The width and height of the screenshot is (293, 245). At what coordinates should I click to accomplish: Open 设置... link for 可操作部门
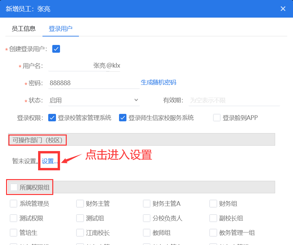[x=50, y=162]
